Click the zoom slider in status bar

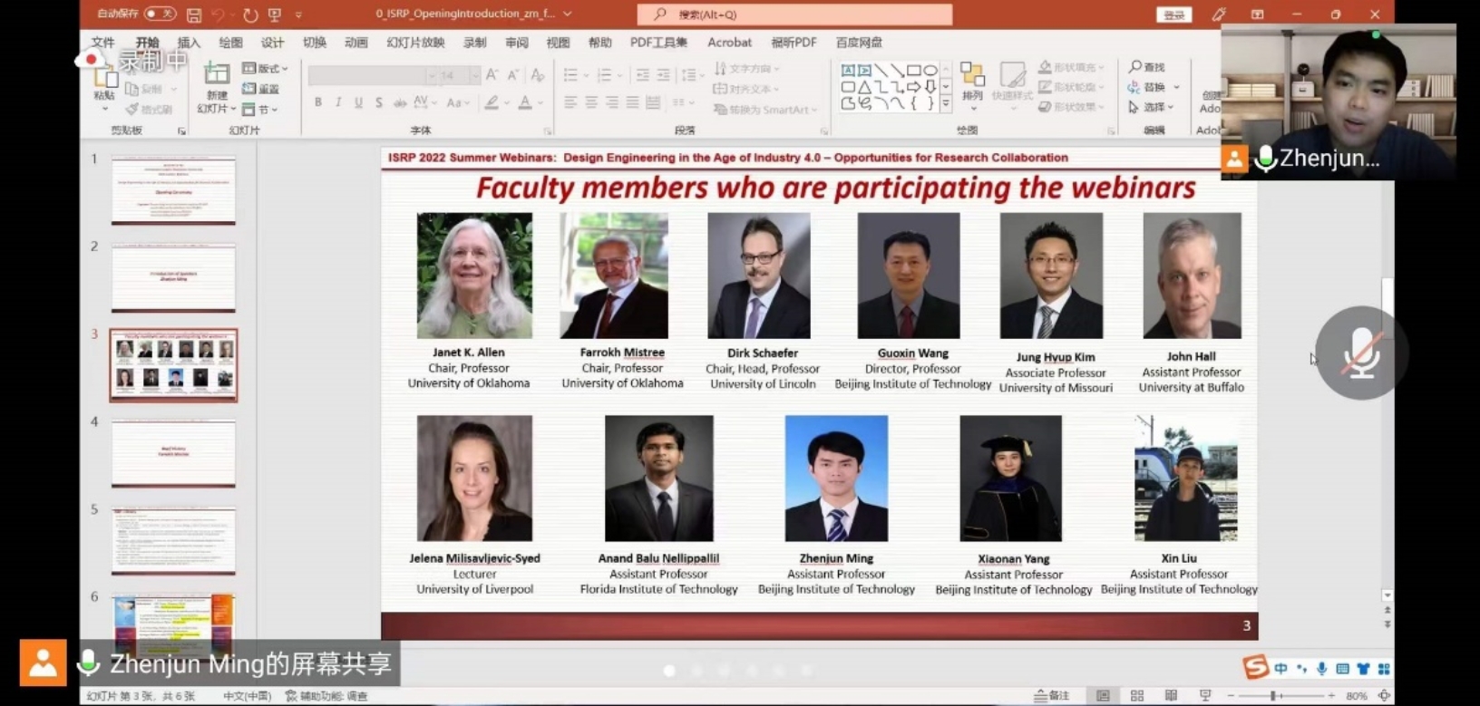[1274, 696]
